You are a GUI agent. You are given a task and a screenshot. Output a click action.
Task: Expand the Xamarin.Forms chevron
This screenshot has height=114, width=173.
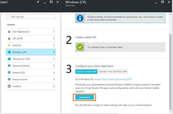[54, 79]
